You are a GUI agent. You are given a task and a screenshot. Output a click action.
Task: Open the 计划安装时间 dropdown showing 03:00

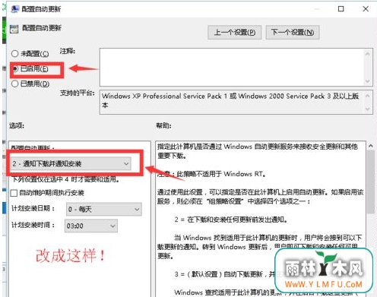pyautogui.click(x=91, y=226)
